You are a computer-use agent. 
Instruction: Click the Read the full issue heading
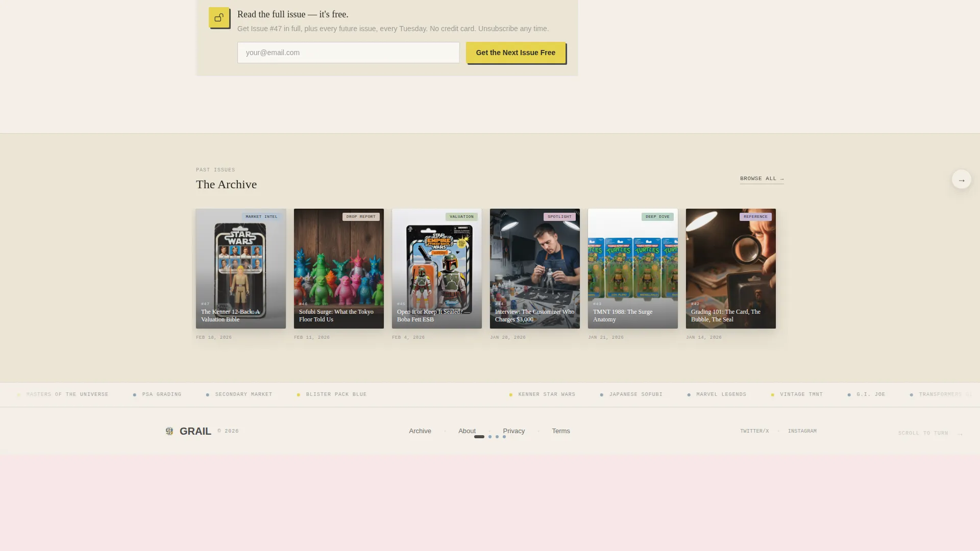pos(292,14)
